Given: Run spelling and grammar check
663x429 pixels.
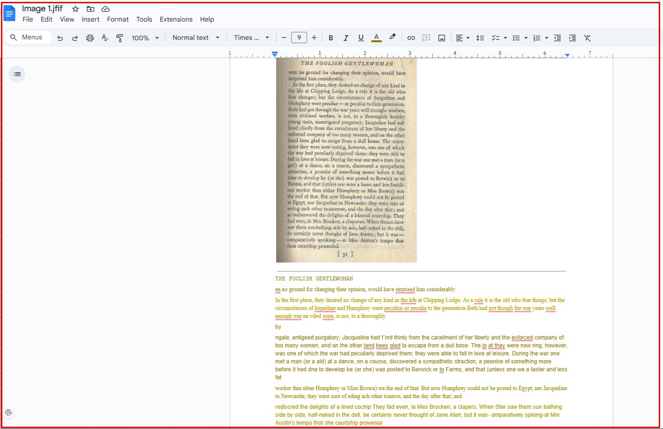Looking at the screenshot, I should (105, 38).
